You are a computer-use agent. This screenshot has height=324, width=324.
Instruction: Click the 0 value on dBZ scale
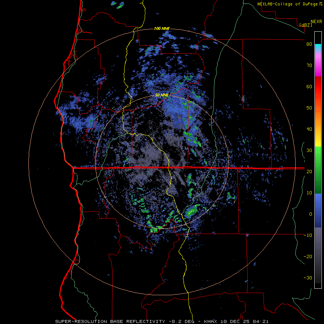[311, 214]
